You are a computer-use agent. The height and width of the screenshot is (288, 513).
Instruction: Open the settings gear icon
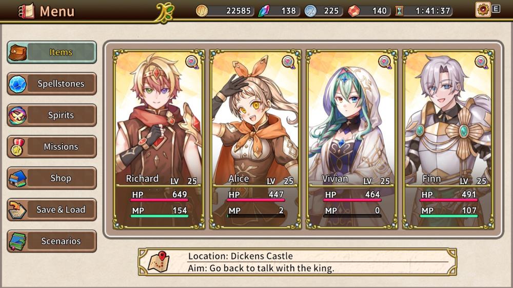pos(483,9)
